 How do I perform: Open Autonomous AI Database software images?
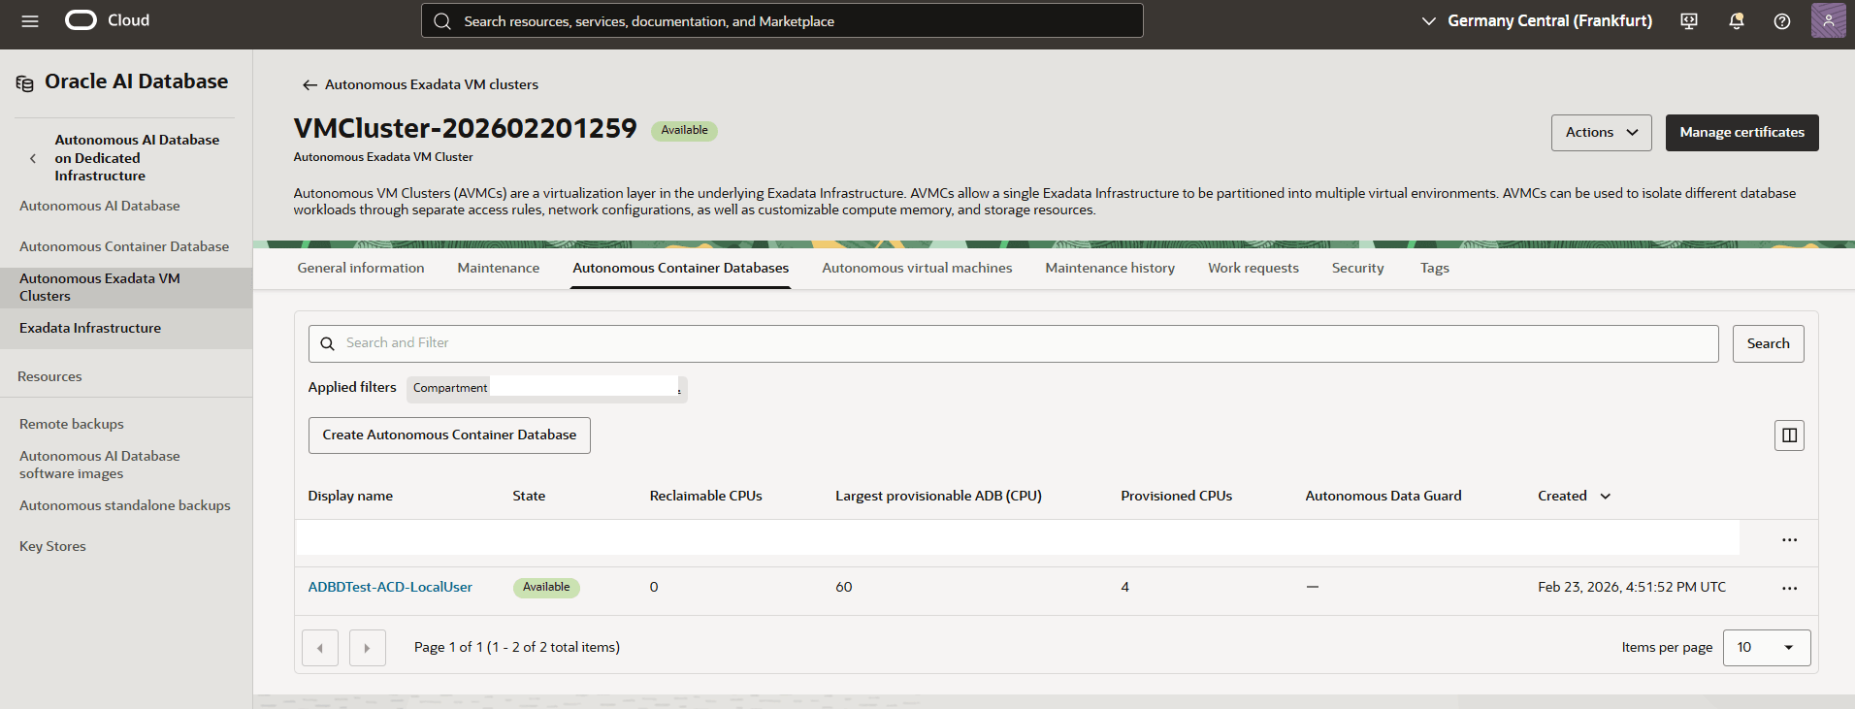click(99, 465)
